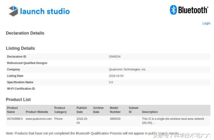Screen dimensions: 214x140
Task: Click the Archive Date column header
Action: (98, 110)
